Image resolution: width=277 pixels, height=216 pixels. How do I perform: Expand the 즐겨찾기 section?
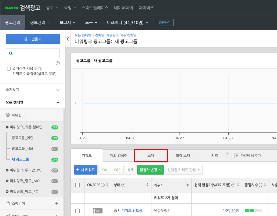click(58, 90)
